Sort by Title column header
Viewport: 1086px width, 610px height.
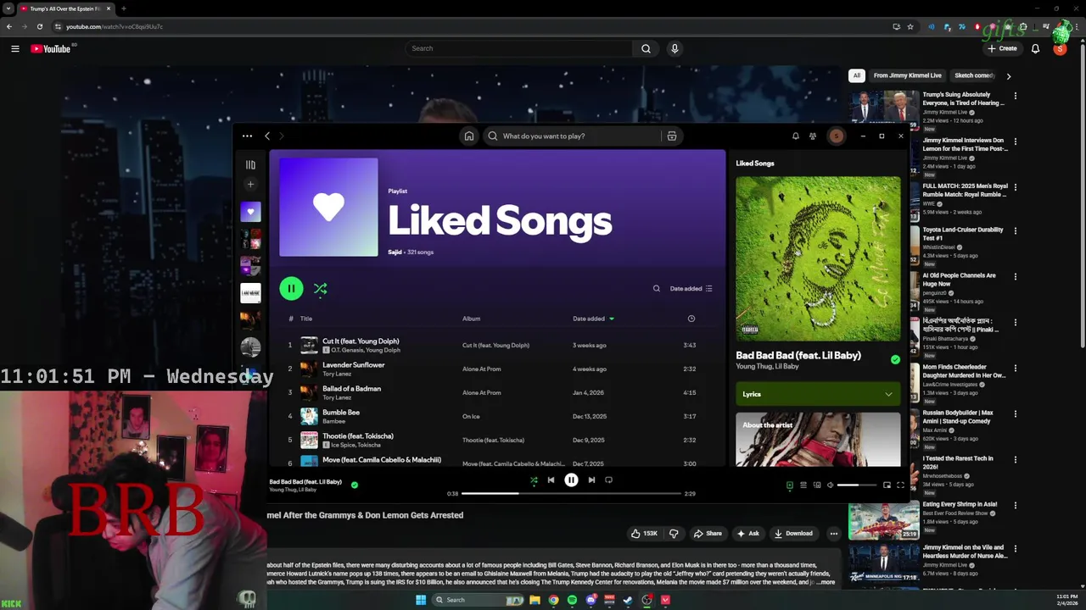pyautogui.click(x=306, y=319)
